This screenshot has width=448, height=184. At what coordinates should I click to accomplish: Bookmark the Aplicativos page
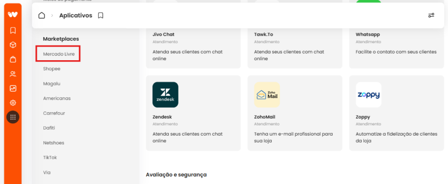[x=101, y=15]
